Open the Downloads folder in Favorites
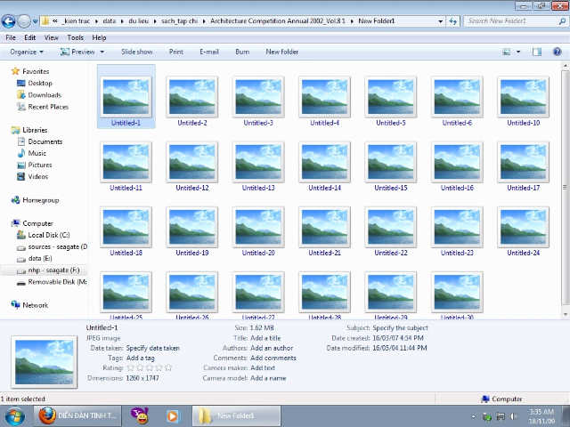 click(45, 95)
